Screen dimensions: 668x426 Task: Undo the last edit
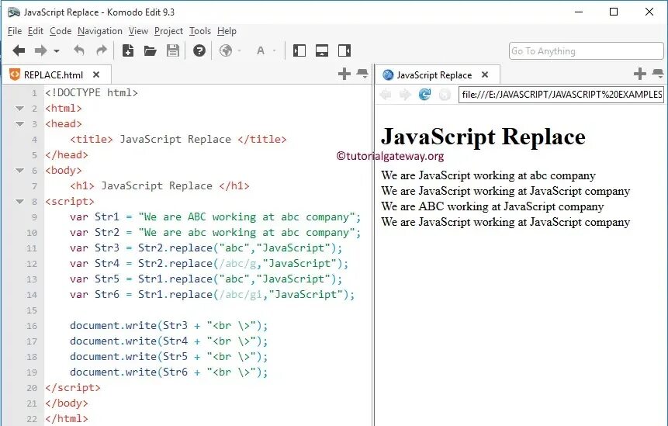tap(79, 50)
